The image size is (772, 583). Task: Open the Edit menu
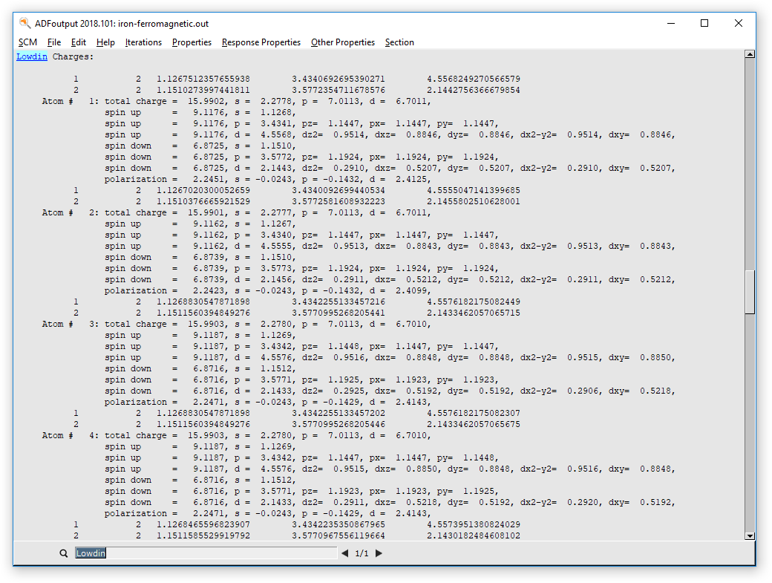pos(78,42)
